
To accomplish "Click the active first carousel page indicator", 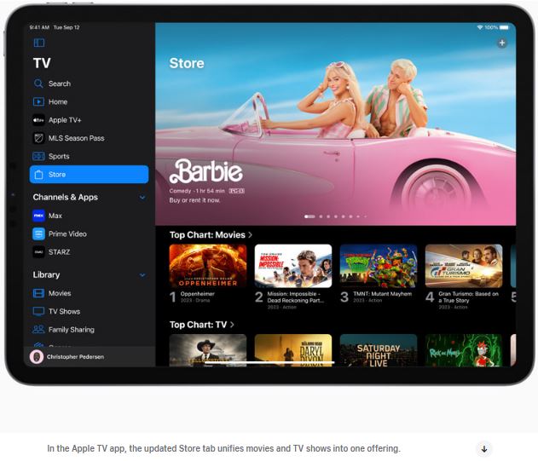I will pos(309,216).
